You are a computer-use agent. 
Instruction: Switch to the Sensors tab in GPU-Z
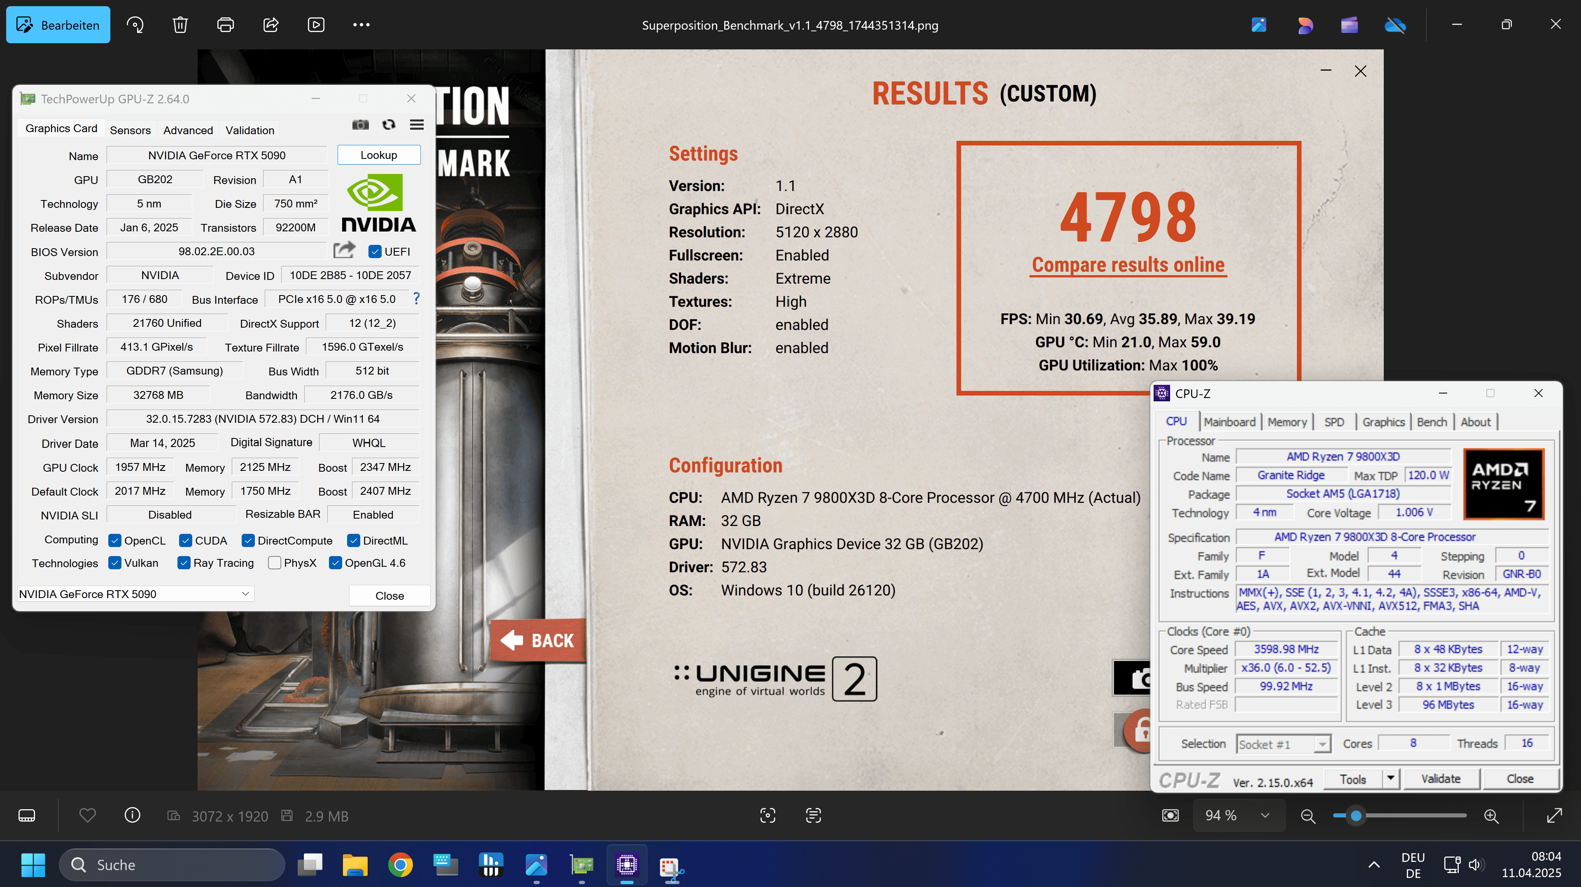point(130,130)
